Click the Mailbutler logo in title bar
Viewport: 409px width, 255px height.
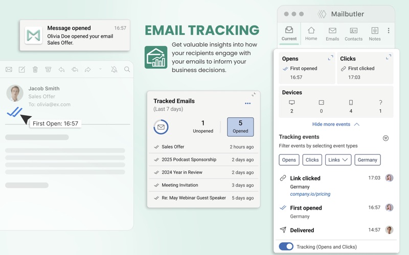[322, 14]
